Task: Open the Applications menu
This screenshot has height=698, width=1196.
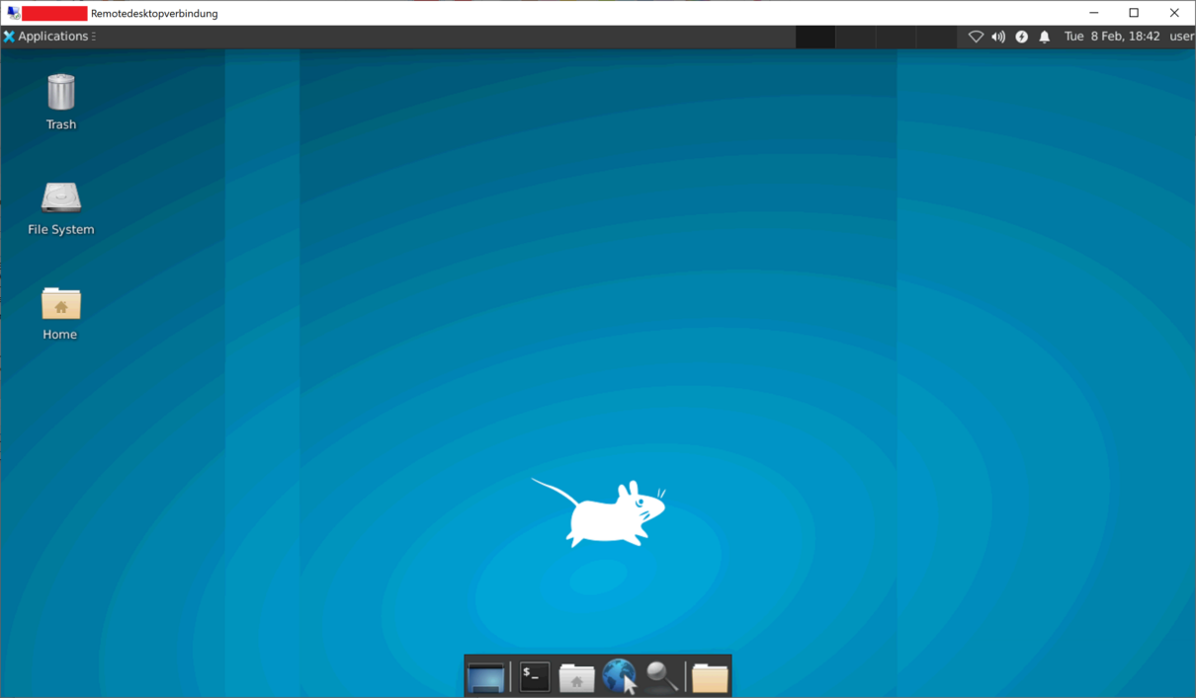Action: coord(48,37)
